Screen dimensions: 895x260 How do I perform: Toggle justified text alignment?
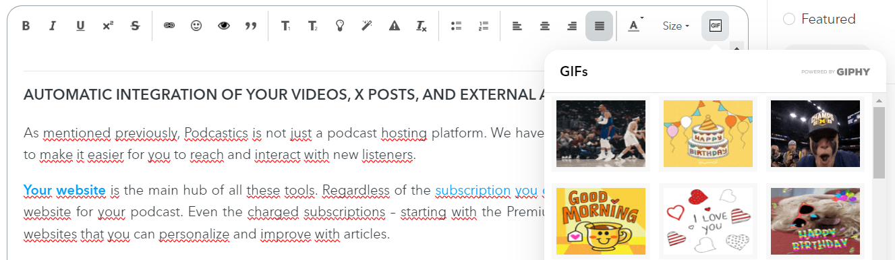[x=599, y=26]
